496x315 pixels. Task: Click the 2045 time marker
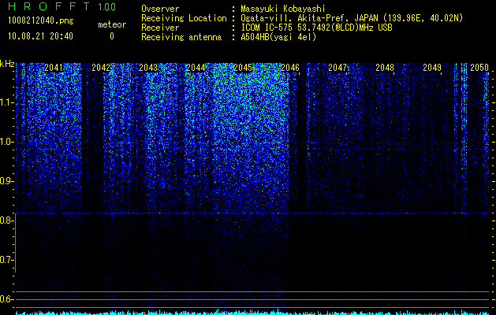pos(243,68)
